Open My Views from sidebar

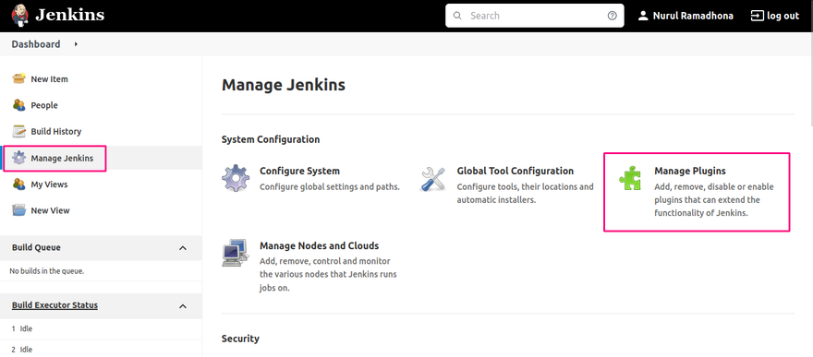coord(49,184)
